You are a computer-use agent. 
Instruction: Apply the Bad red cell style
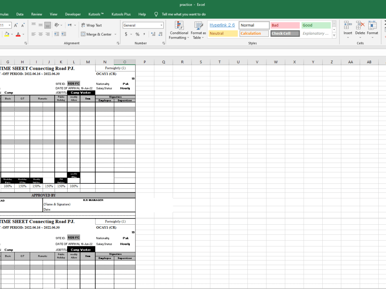285,25
